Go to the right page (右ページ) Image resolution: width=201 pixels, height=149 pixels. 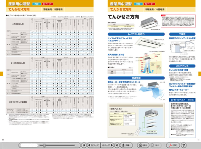(x=107, y=145)
